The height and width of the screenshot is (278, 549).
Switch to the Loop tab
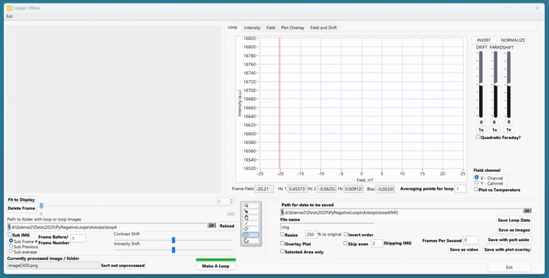pos(233,27)
